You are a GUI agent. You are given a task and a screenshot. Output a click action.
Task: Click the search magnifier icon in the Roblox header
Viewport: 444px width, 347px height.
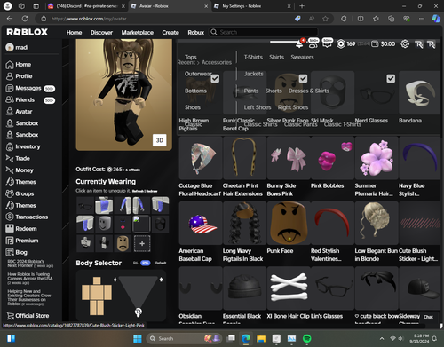(x=214, y=32)
